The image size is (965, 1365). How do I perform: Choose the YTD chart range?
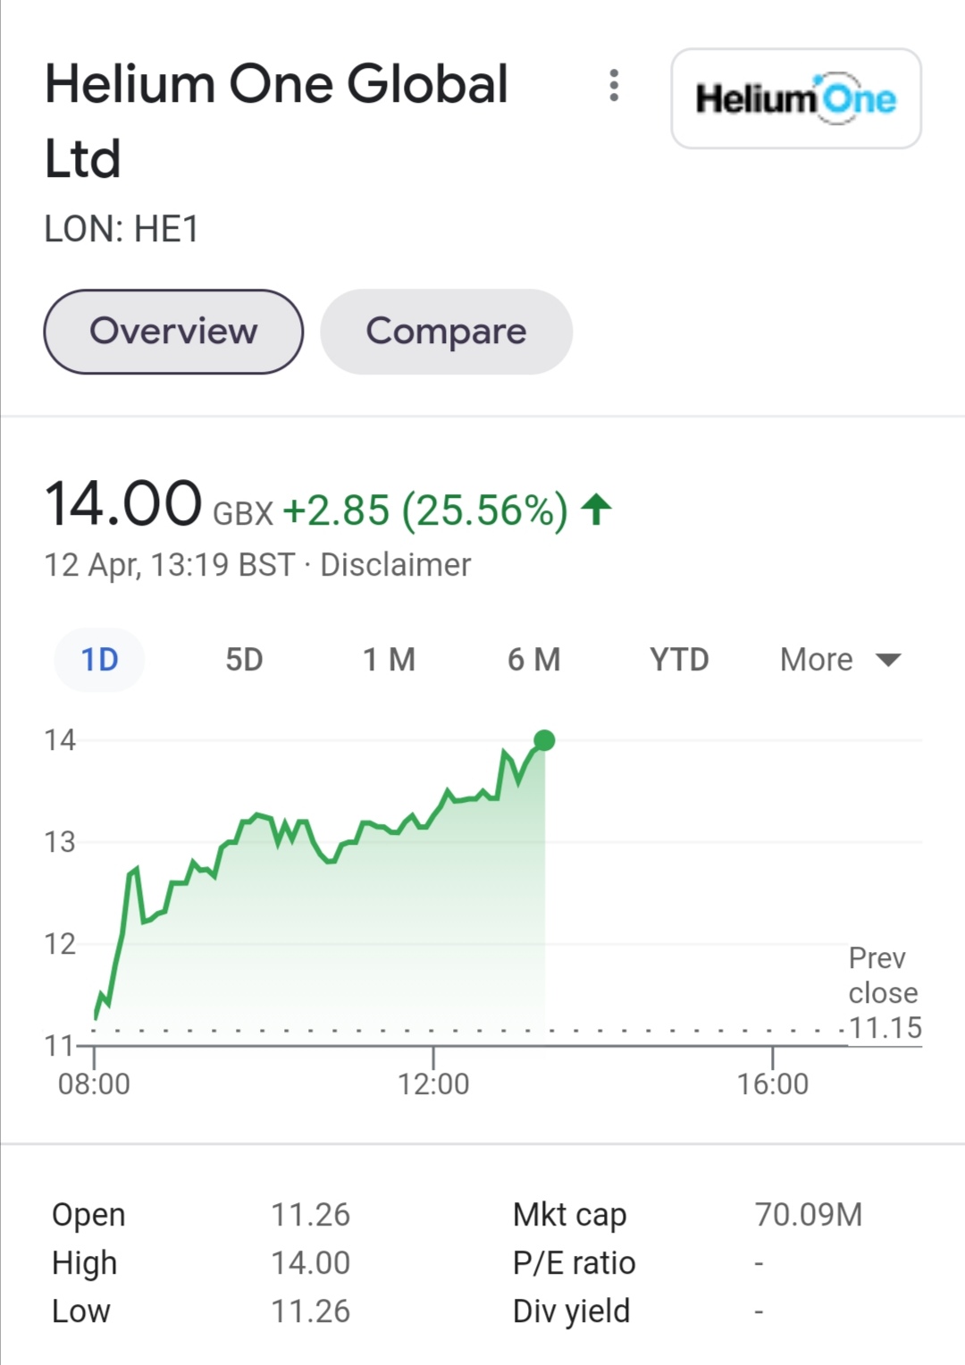679,660
